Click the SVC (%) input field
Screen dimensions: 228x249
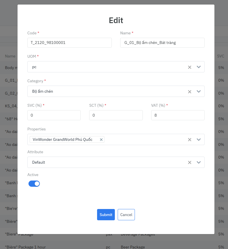(54, 115)
